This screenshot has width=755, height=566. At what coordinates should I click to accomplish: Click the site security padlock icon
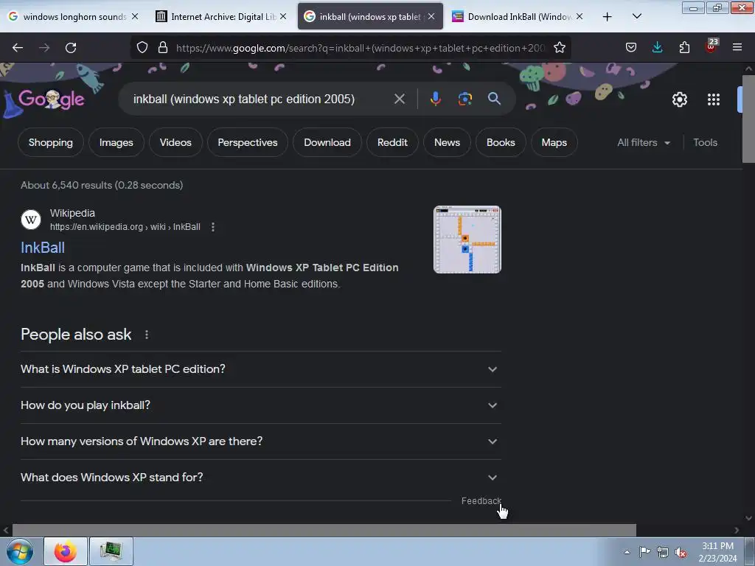[x=163, y=48]
